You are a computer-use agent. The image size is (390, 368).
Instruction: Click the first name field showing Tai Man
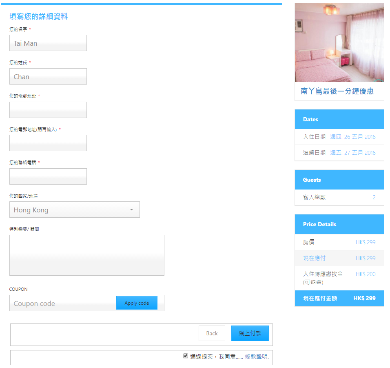(48, 43)
